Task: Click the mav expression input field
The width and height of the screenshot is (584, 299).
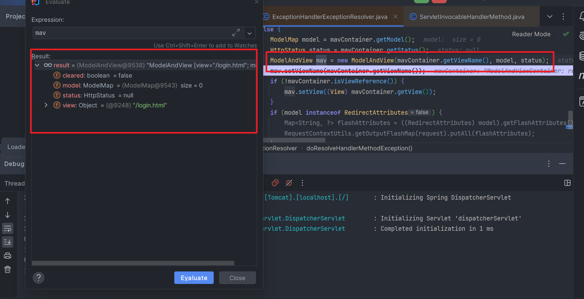Action: [132, 33]
